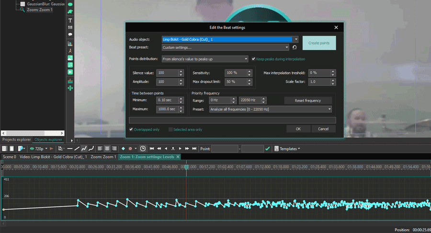Align points right in the graph toolbar
Screen dimensions: 431x233
pyautogui.click(x=114, y=149)
